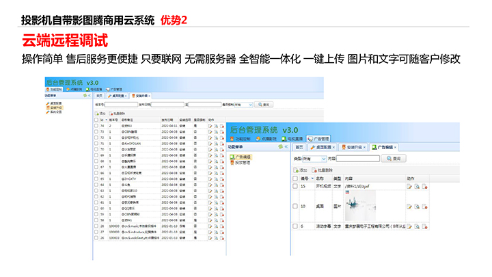Click the delete icon for ad row 6

[424, 226]
